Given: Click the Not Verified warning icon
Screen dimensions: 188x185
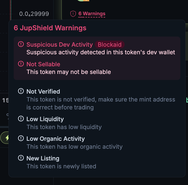Looking at the screenshot, I should pyautogui.click(x=21, y=91).
